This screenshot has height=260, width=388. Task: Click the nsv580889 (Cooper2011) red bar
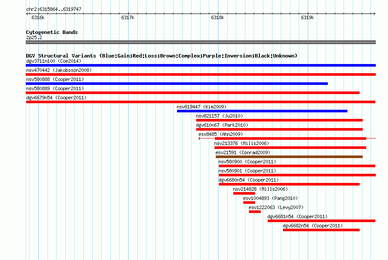pos(193,93)
